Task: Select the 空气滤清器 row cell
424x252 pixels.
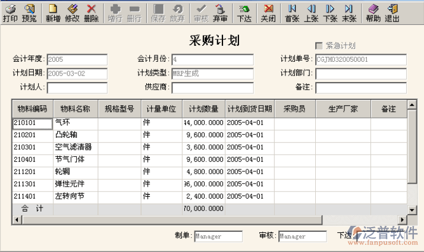Action: (x=75, y=147)
